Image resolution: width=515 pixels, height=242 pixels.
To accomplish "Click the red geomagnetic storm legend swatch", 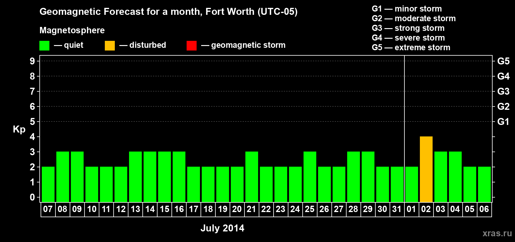I will pyautogui.click(x=191, y=46).
